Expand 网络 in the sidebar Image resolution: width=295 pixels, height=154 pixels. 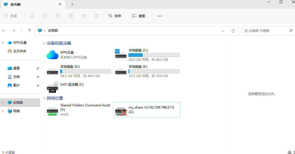pyautogui.click(x=3, y=111)
